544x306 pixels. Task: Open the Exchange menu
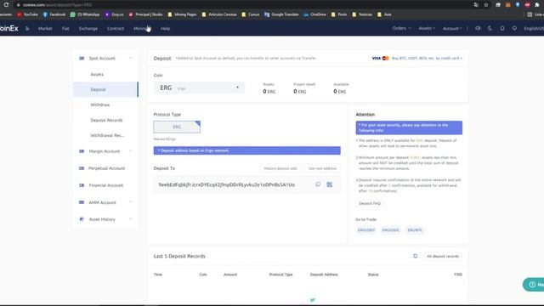pos(88,28)
